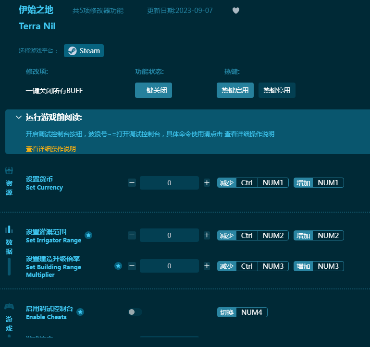Image resolution: width=370 pixels, height=347 pixels.
Task: Click the heart favorite icon
Action: [x=236, y=11]
